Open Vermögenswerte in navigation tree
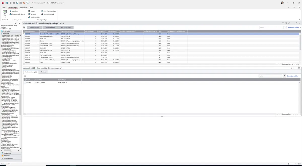Image resolution: width=302 pixels, height=166 pixels. tap(7, 66)
